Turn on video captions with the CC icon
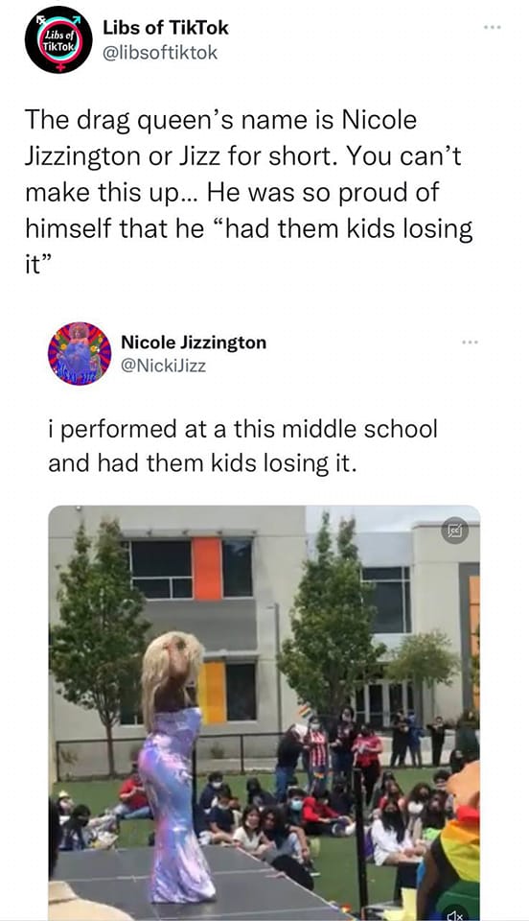The width and height of the screenshot is (529, 921). pyautogui.click(x=456, y=531)
